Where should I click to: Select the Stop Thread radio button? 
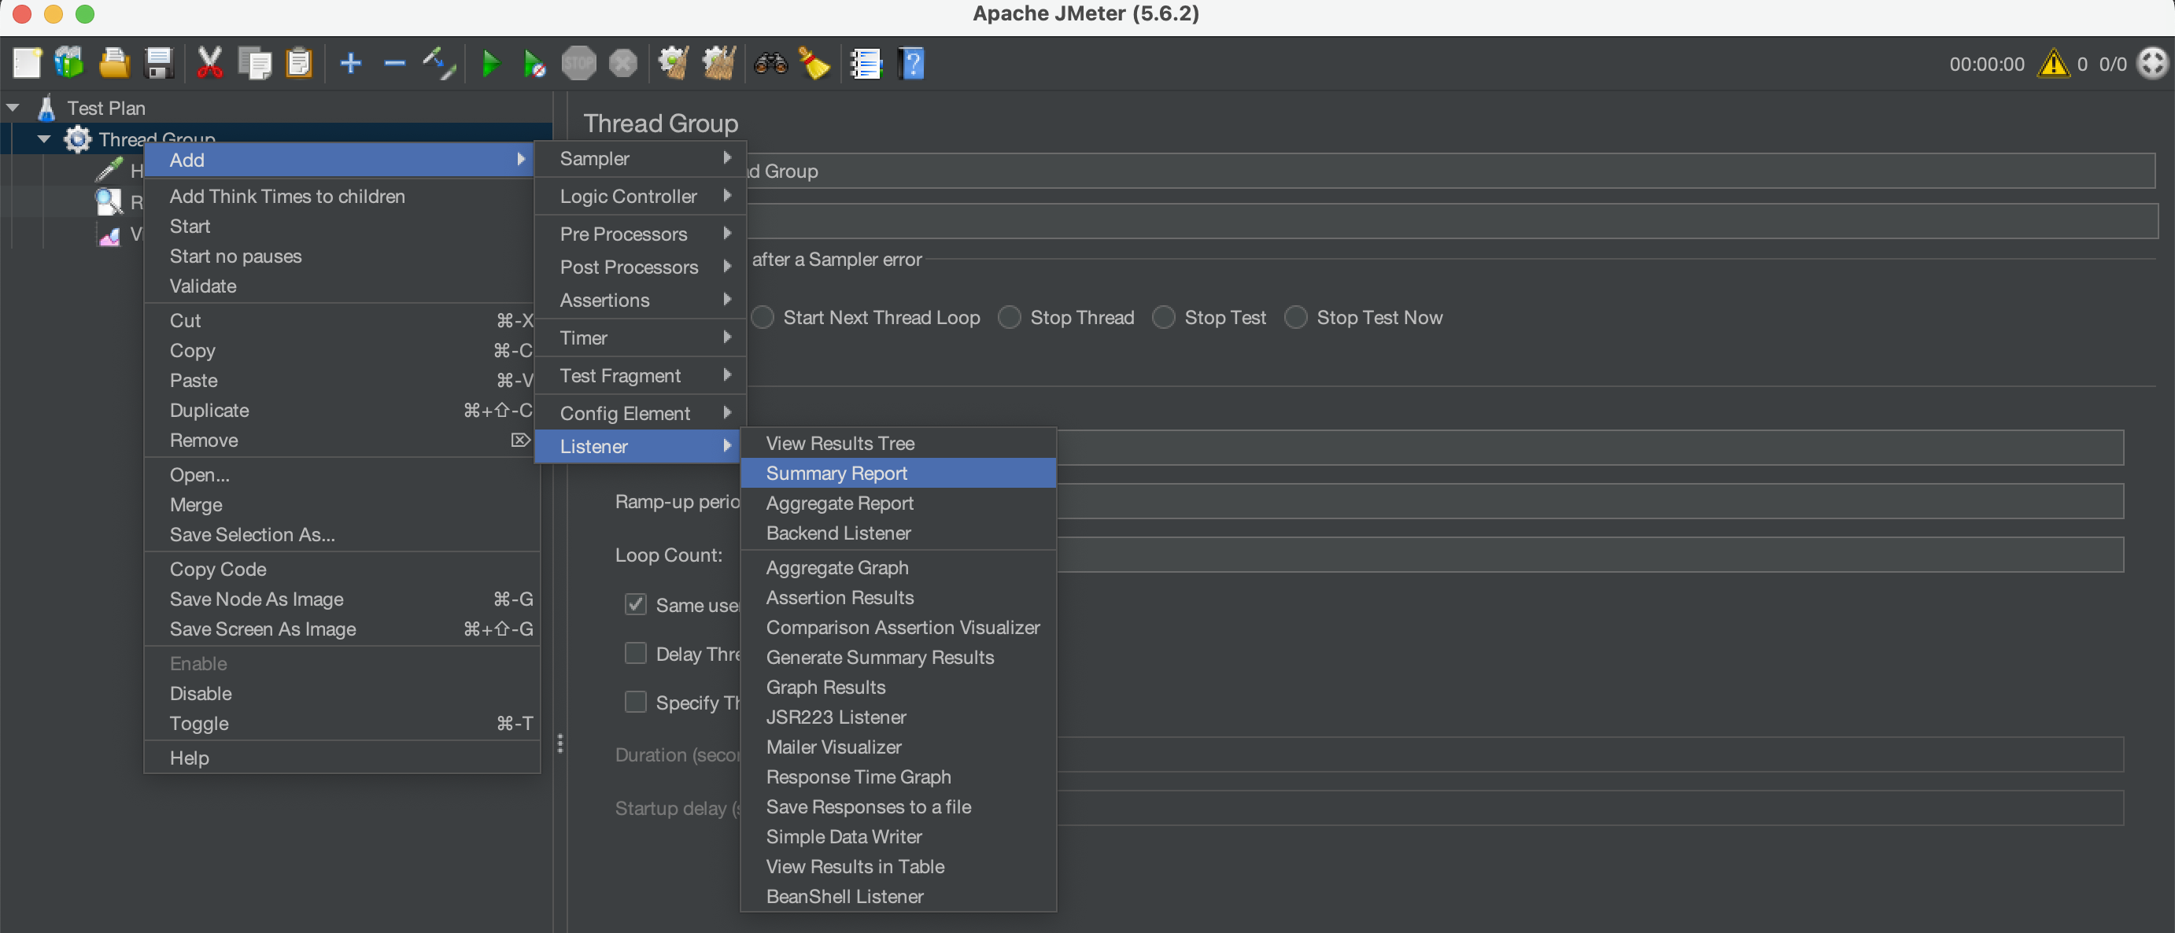pyautogui.click(x=1010, y=318)
